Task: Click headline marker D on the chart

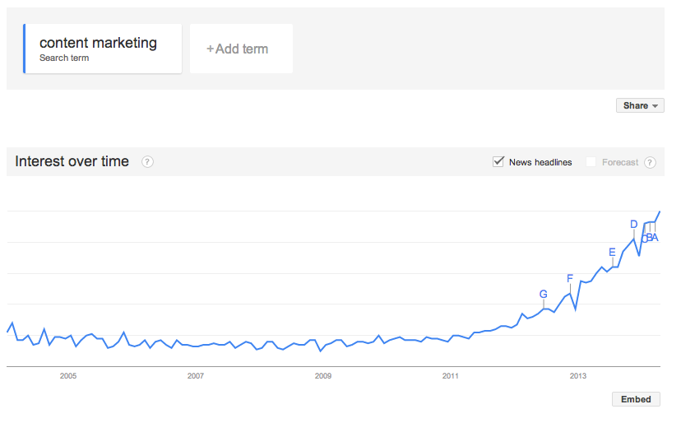Action: (633, 225)
